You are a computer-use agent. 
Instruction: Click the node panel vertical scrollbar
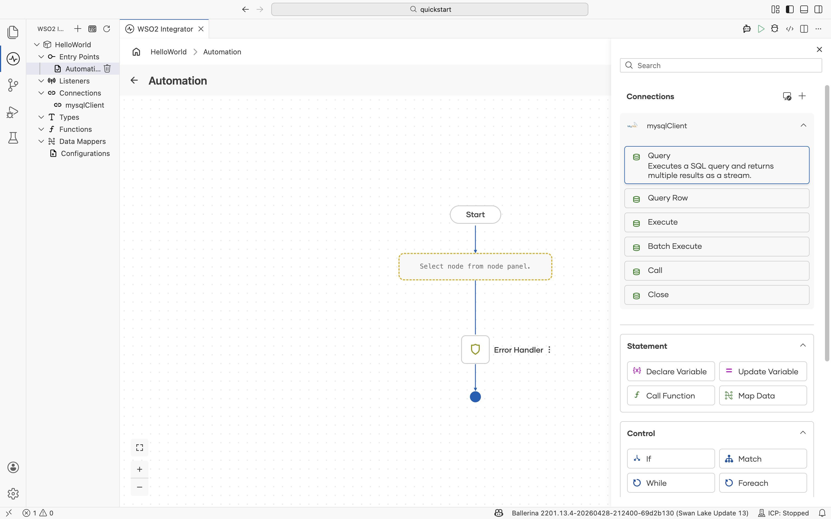[x=827, y=223]
